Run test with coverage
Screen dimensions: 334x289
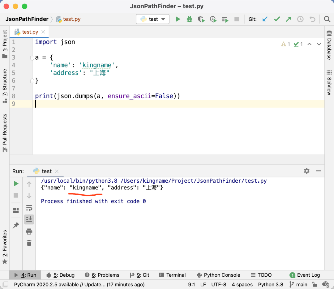point(201,19)
